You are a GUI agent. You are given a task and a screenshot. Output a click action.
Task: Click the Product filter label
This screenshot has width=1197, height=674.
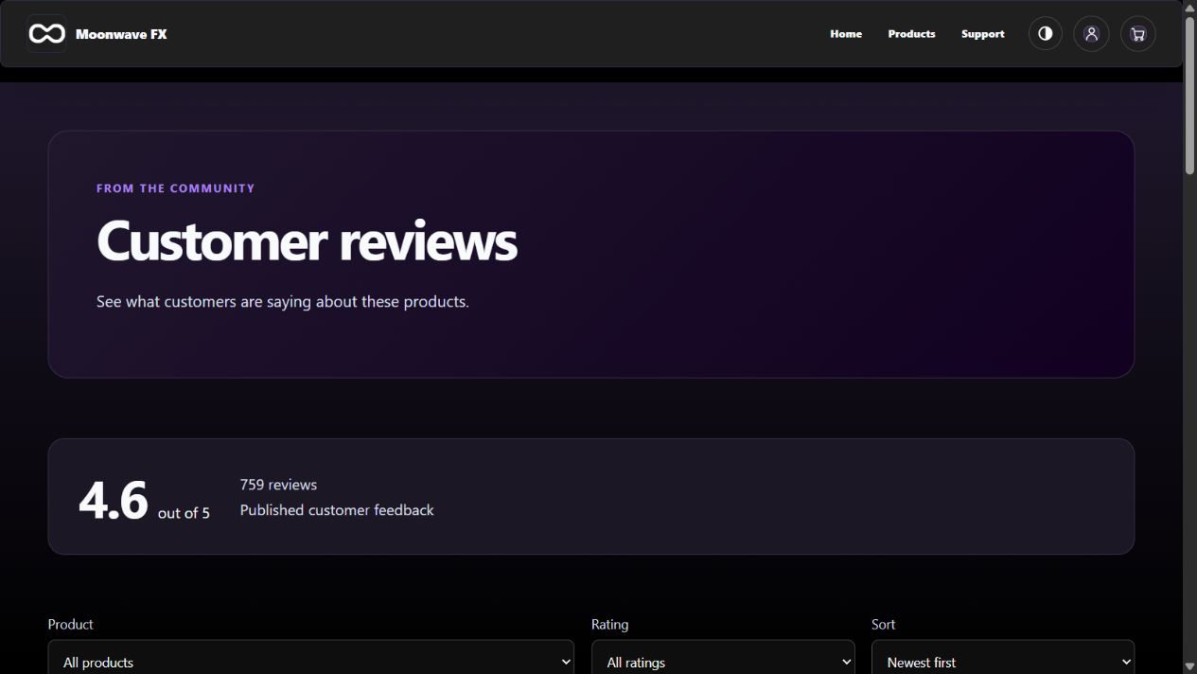click(x=71, y=625)
